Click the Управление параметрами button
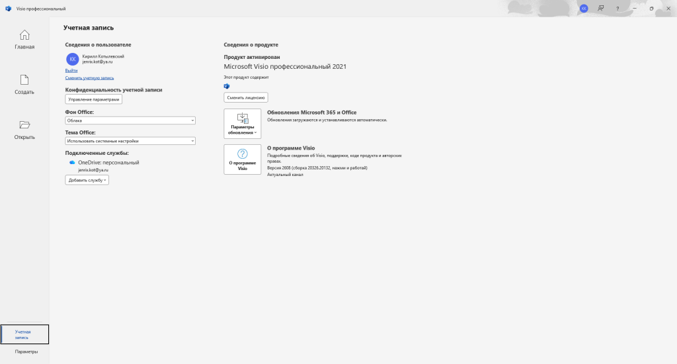The image size is (677, 364). point(94,99)
